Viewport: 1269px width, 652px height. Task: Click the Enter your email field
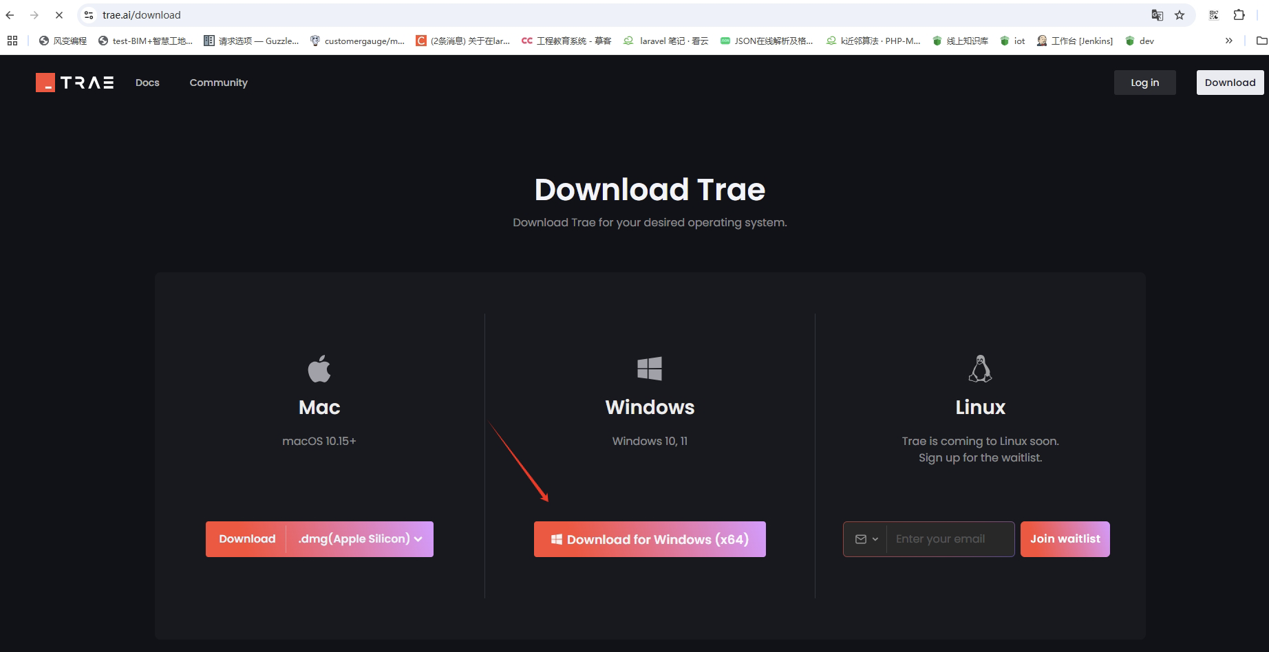pyautogui.click(x=950, y=539)
